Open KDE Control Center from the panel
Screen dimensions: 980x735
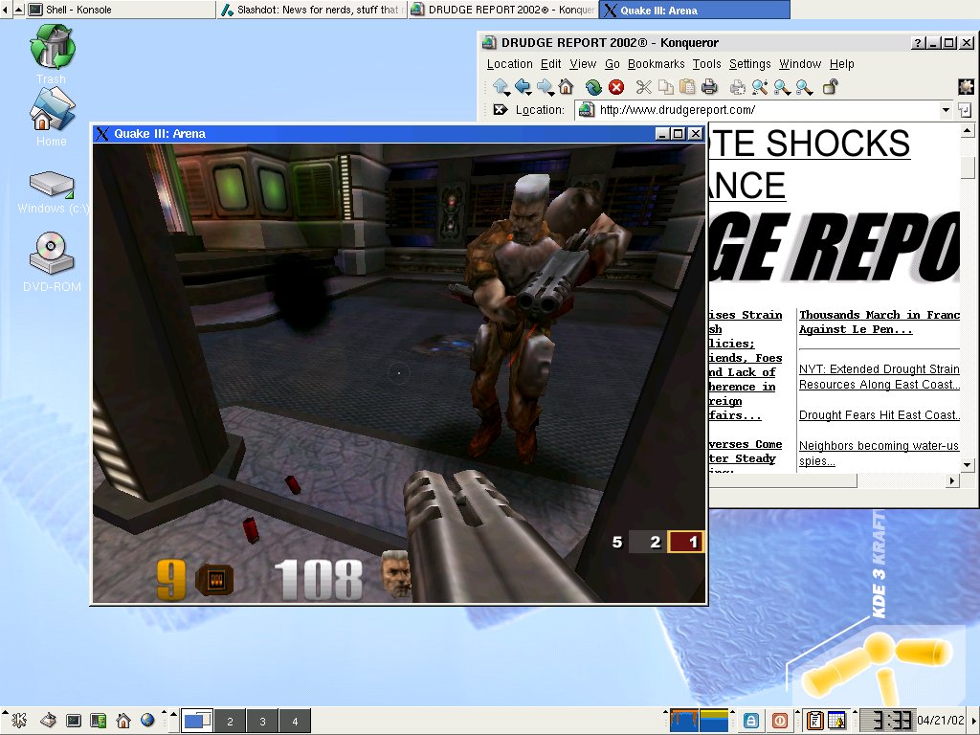tap(99, 721)
